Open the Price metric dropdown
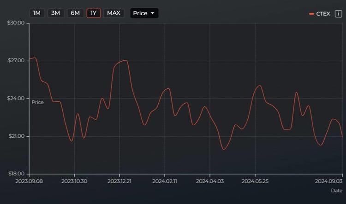Viewport: 346px width, 204px height. click(144, 13)
